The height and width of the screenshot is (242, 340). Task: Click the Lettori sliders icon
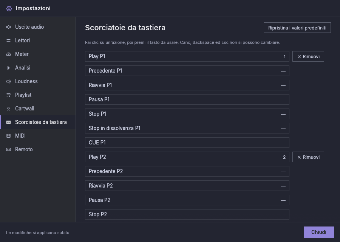point(8,40)
